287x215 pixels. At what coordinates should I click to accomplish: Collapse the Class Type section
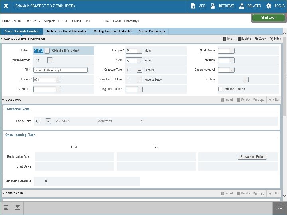3,100
